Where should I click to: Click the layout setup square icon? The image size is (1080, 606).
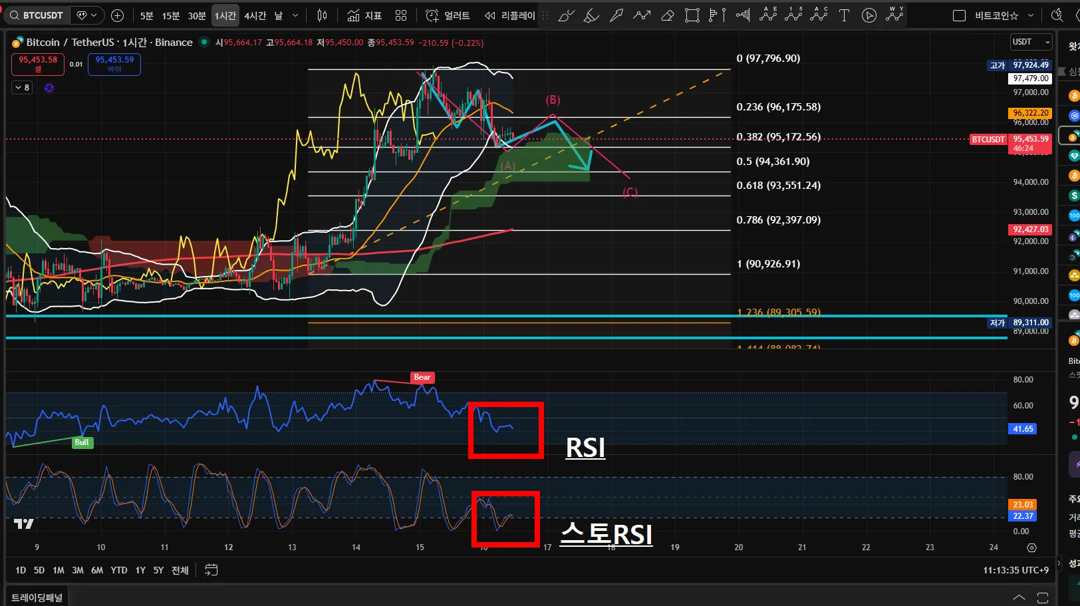(x=959, y=15)
